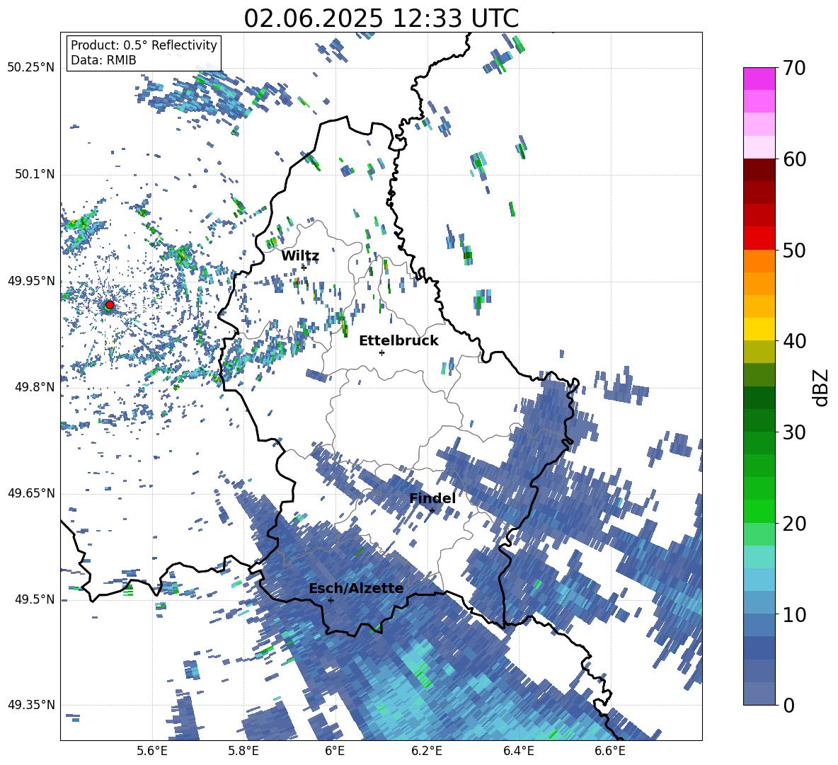This screenshot has height=765, width=838.
Task: Click the 49.65°N latitude label
Action: [x=31, y=493]
